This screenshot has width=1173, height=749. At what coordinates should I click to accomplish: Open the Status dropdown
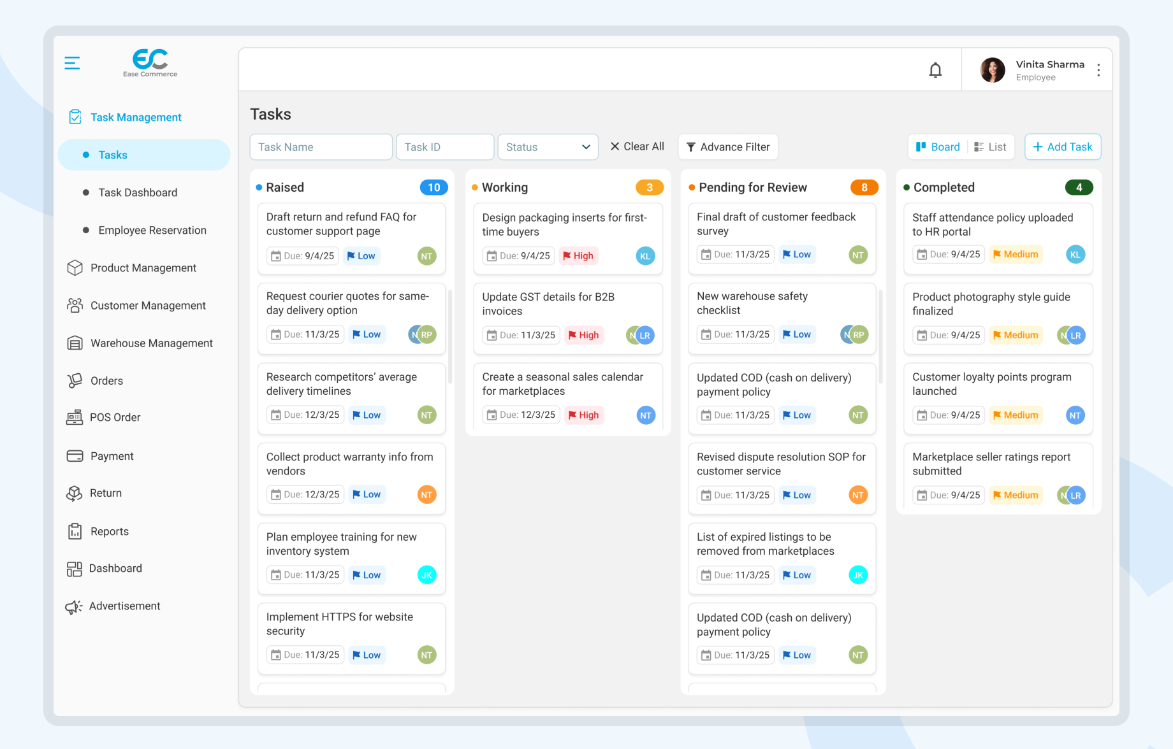click(548, 147)
